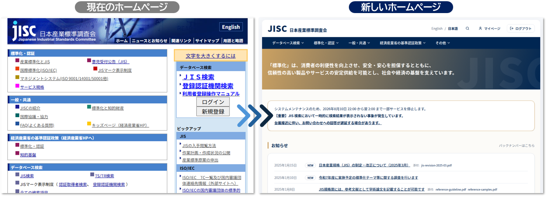Click the JISC logo on the old homepage
Viewport: 548px width, 198px height.
[x=24, y=30]
